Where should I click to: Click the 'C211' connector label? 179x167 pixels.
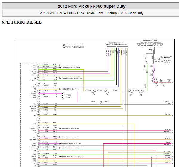point(93,92)
